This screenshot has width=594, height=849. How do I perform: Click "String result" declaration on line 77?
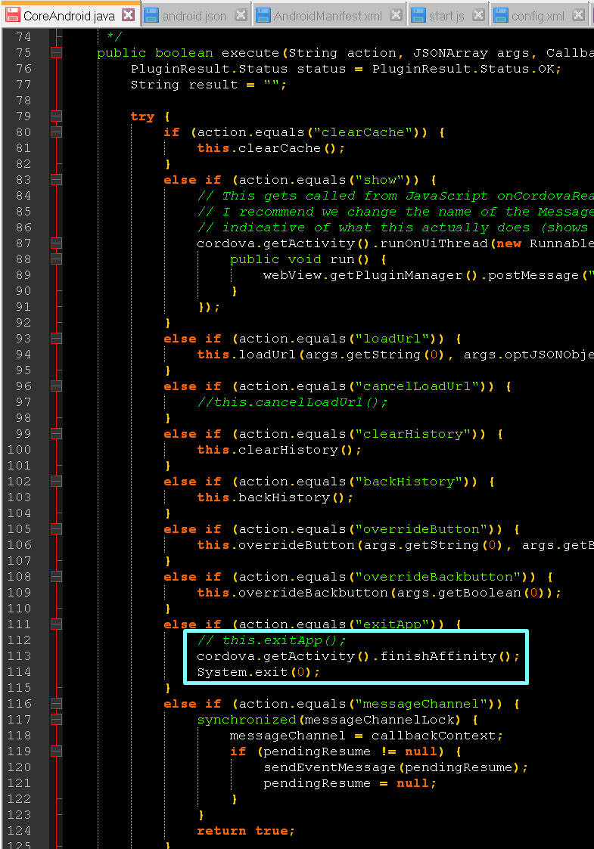point(185,85)
